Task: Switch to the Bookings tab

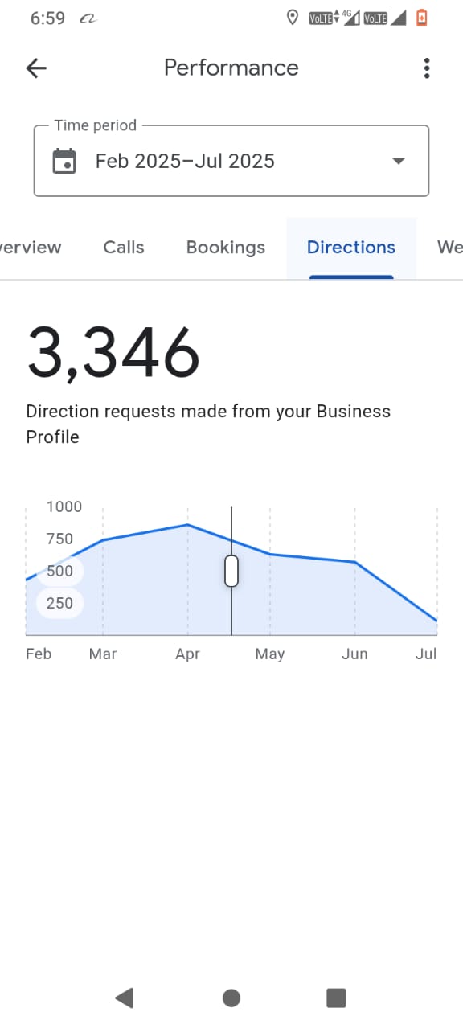Action: tap(226, 248)
